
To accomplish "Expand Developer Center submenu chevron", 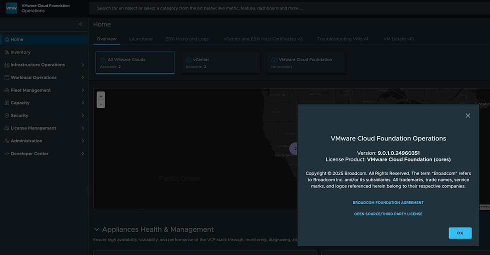I will pos(83,154).
